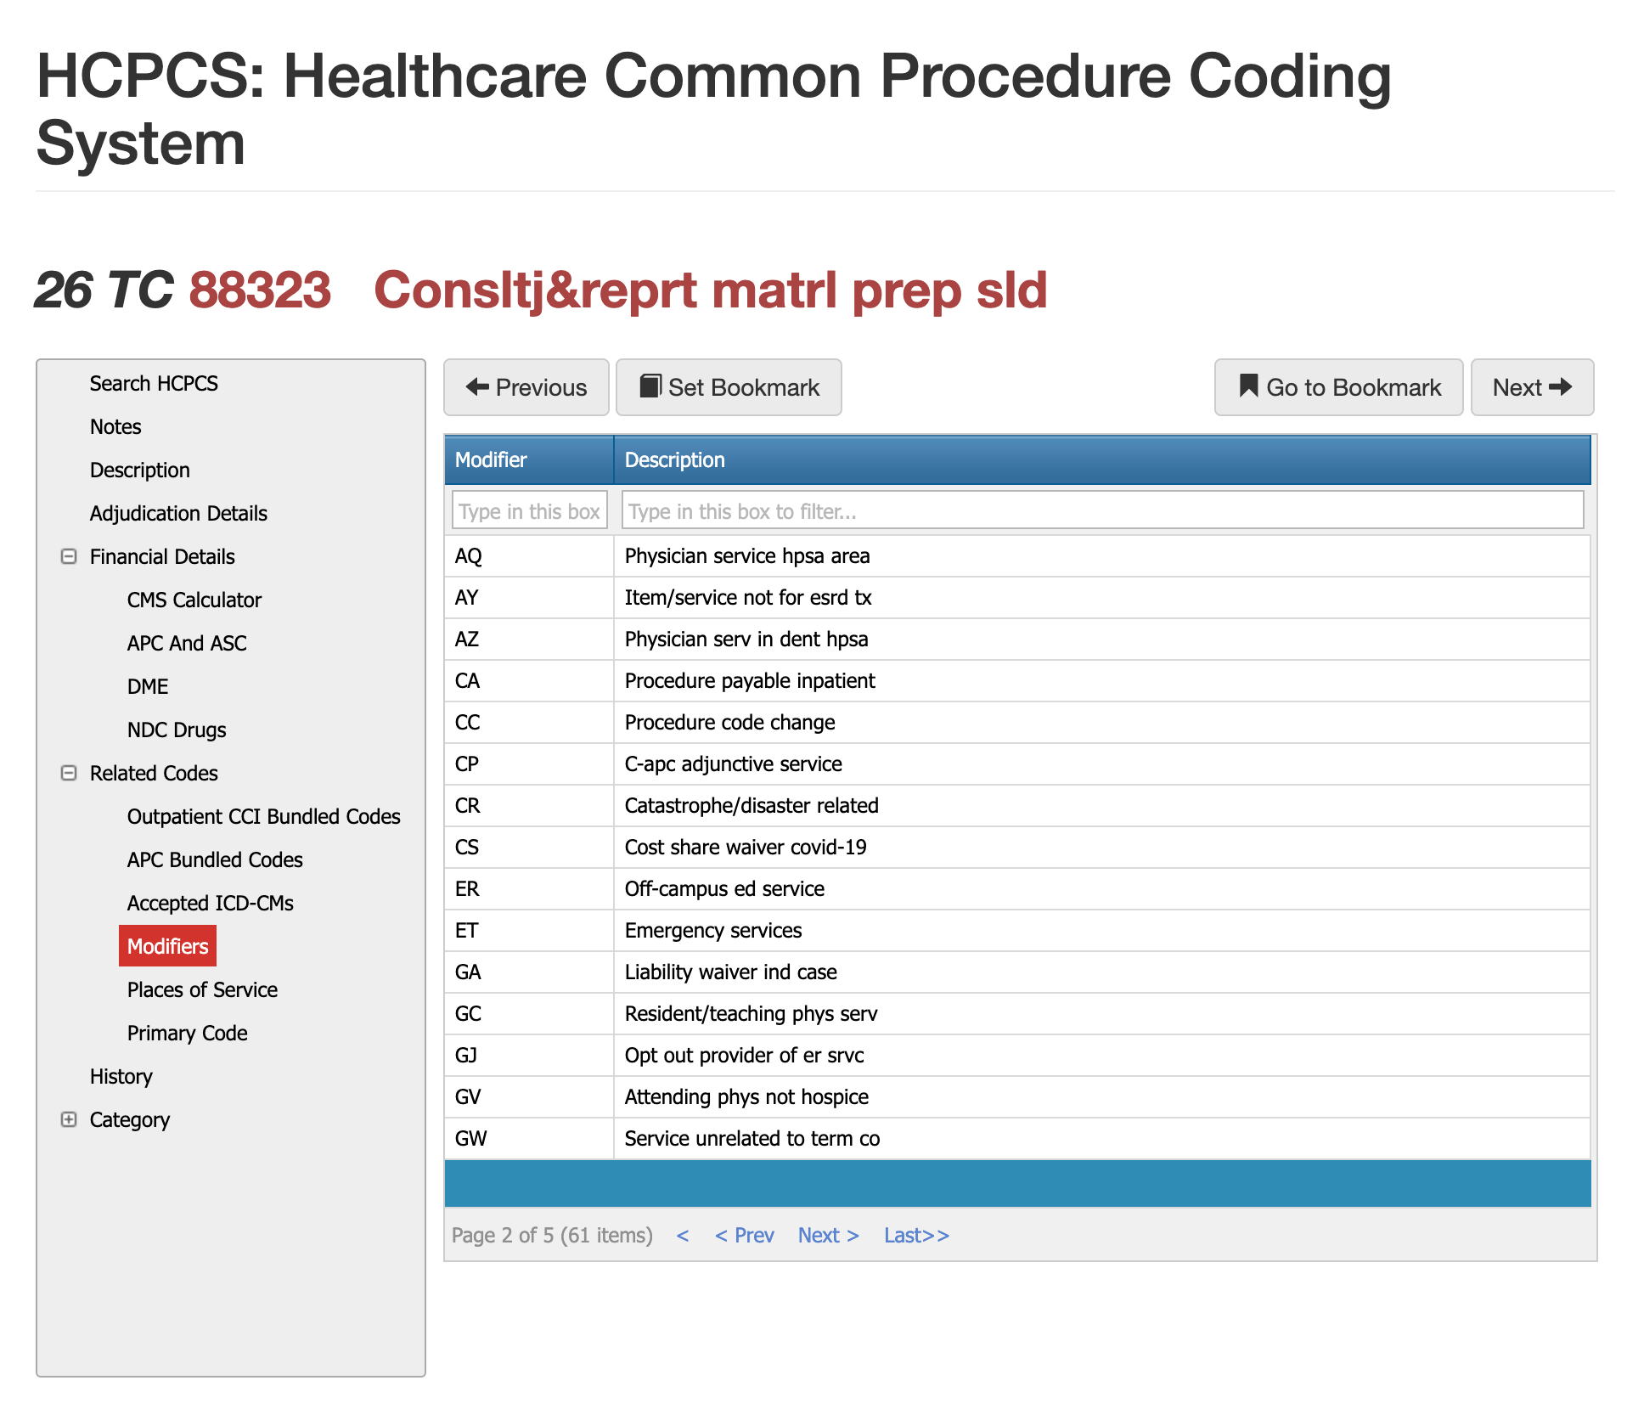Open the Outpatient CCI Bundled Codes page

coord(263,816)
